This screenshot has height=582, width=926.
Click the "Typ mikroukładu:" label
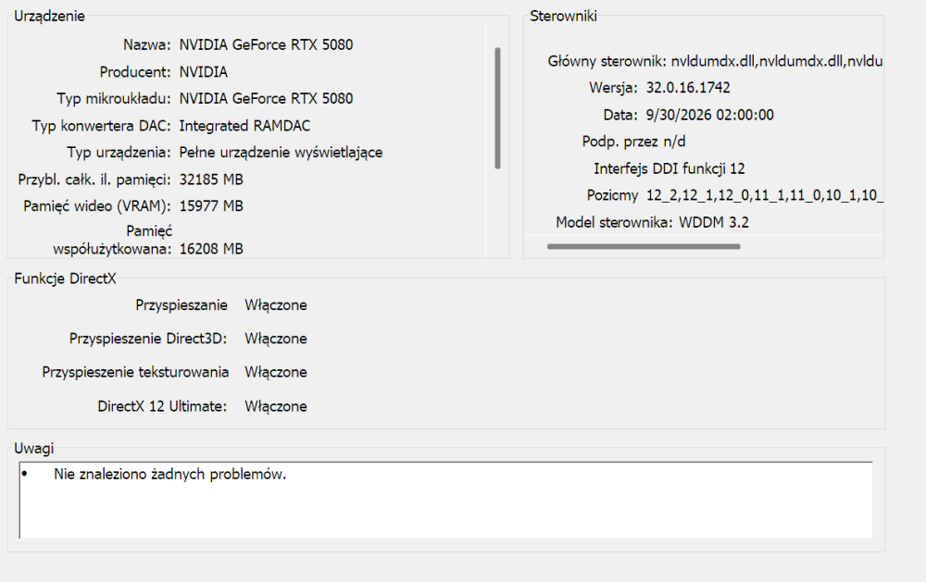click(114, 99)
